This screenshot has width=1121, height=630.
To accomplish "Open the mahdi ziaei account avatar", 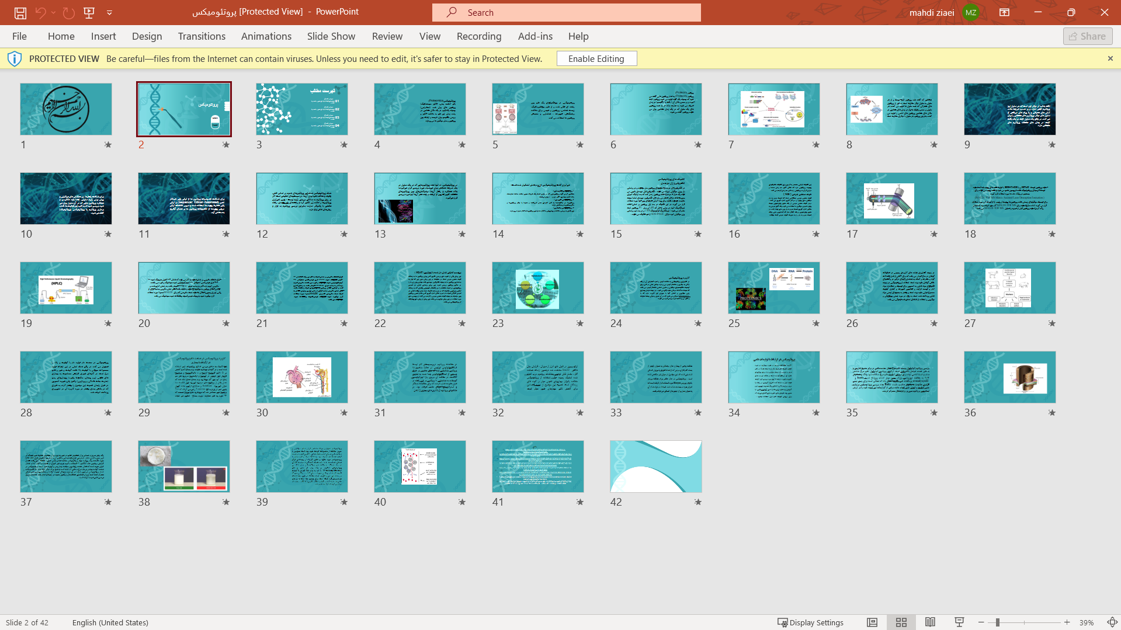I will point(971,12).
